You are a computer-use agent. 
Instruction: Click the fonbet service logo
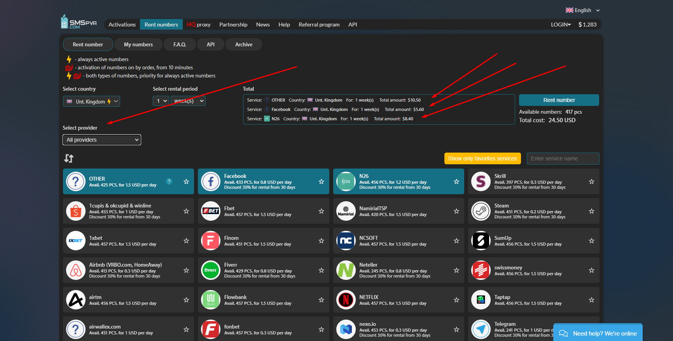coord(211,329)
